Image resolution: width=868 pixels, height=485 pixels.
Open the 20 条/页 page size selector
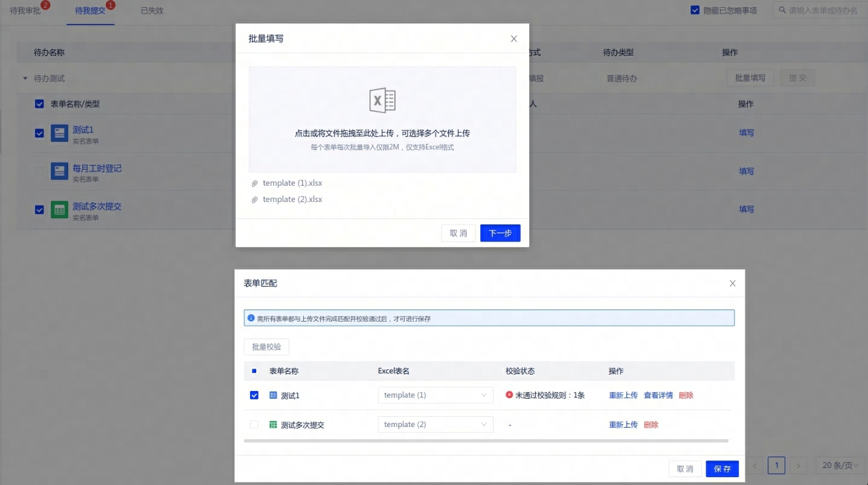(x=840, y=465)
